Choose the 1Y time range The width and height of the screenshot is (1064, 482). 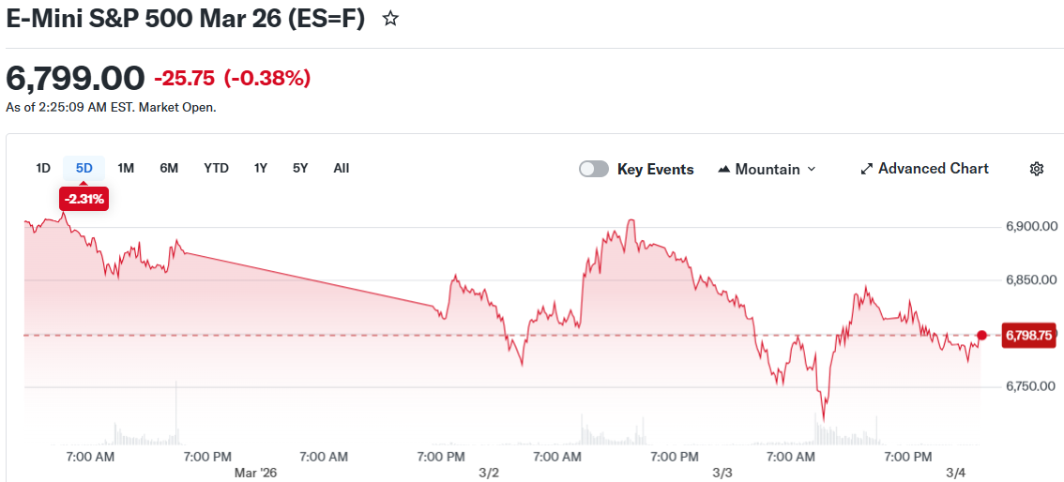pyautogui.click(x=260, y=168)
